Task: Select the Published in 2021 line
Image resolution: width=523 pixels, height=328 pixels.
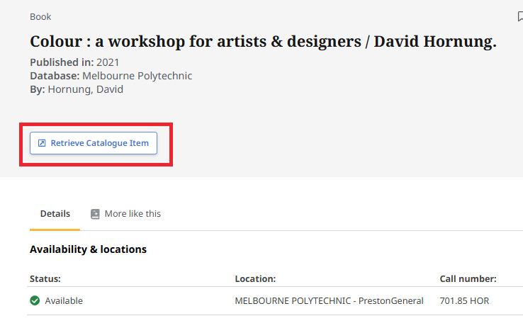Action: point(74,62)
